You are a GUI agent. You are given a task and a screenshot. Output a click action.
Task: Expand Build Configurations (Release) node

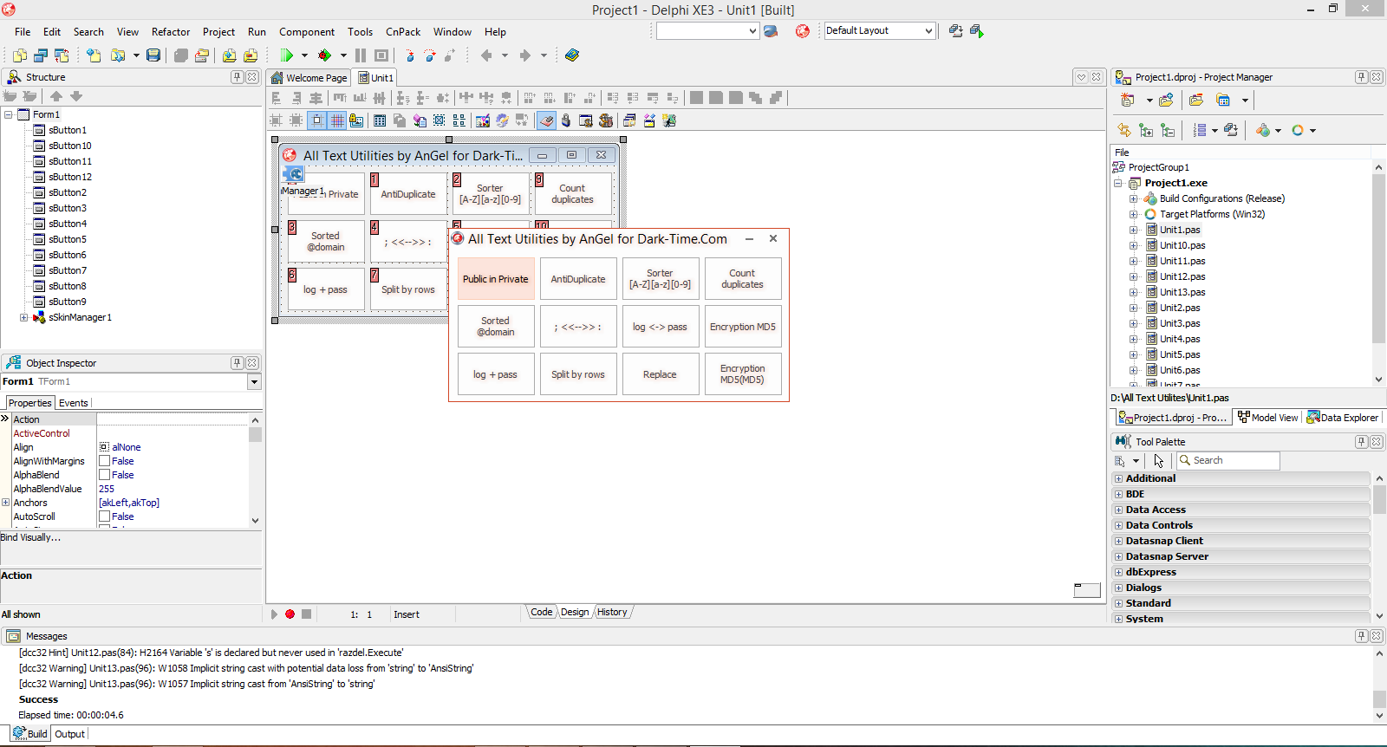(x=1133, y=198)
